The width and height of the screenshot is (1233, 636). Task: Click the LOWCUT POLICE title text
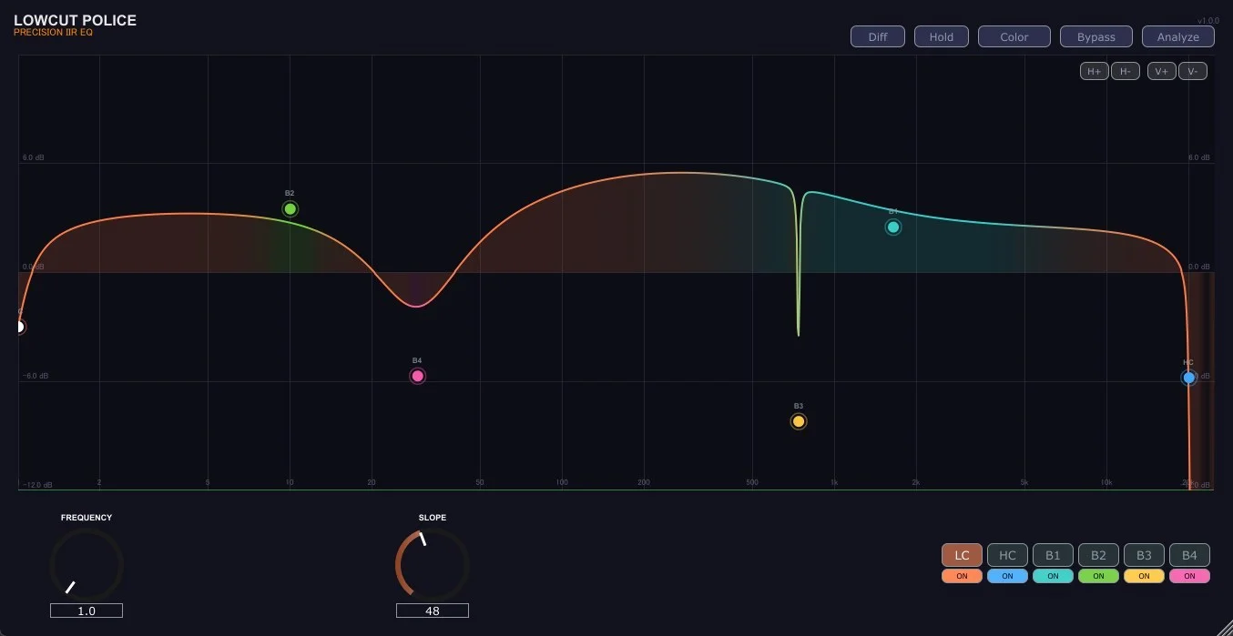pyautogui.click(x=75, y=20)
